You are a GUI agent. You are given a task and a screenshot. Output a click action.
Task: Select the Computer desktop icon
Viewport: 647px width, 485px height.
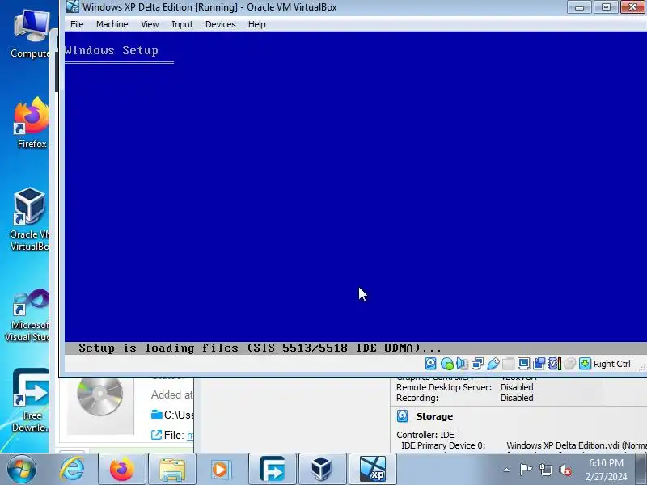coord(31,34)
